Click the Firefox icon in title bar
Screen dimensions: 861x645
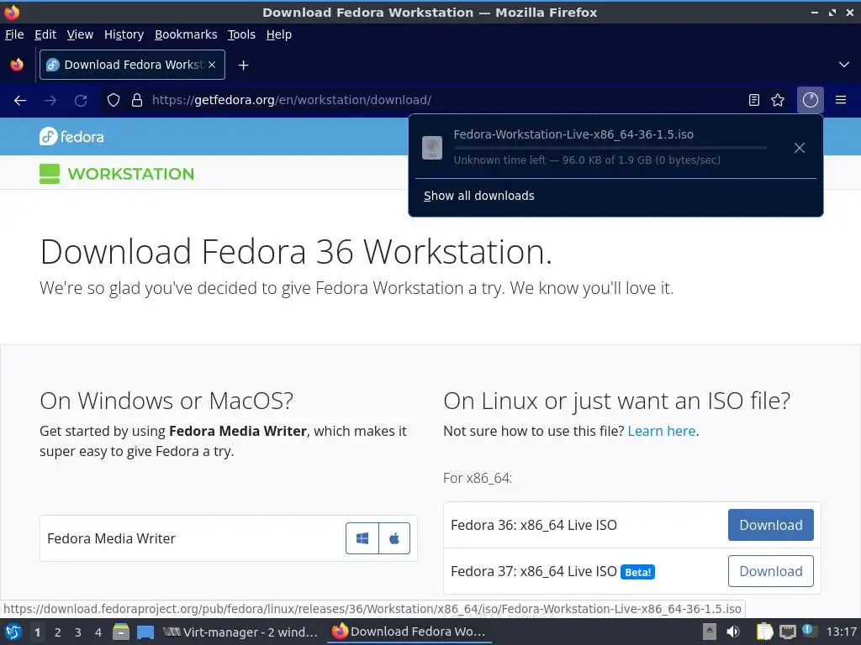pyautogui.click(x=12, y=12)
